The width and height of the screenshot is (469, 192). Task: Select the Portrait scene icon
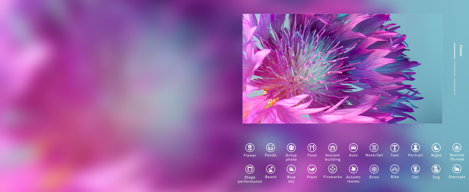point(416,148)
